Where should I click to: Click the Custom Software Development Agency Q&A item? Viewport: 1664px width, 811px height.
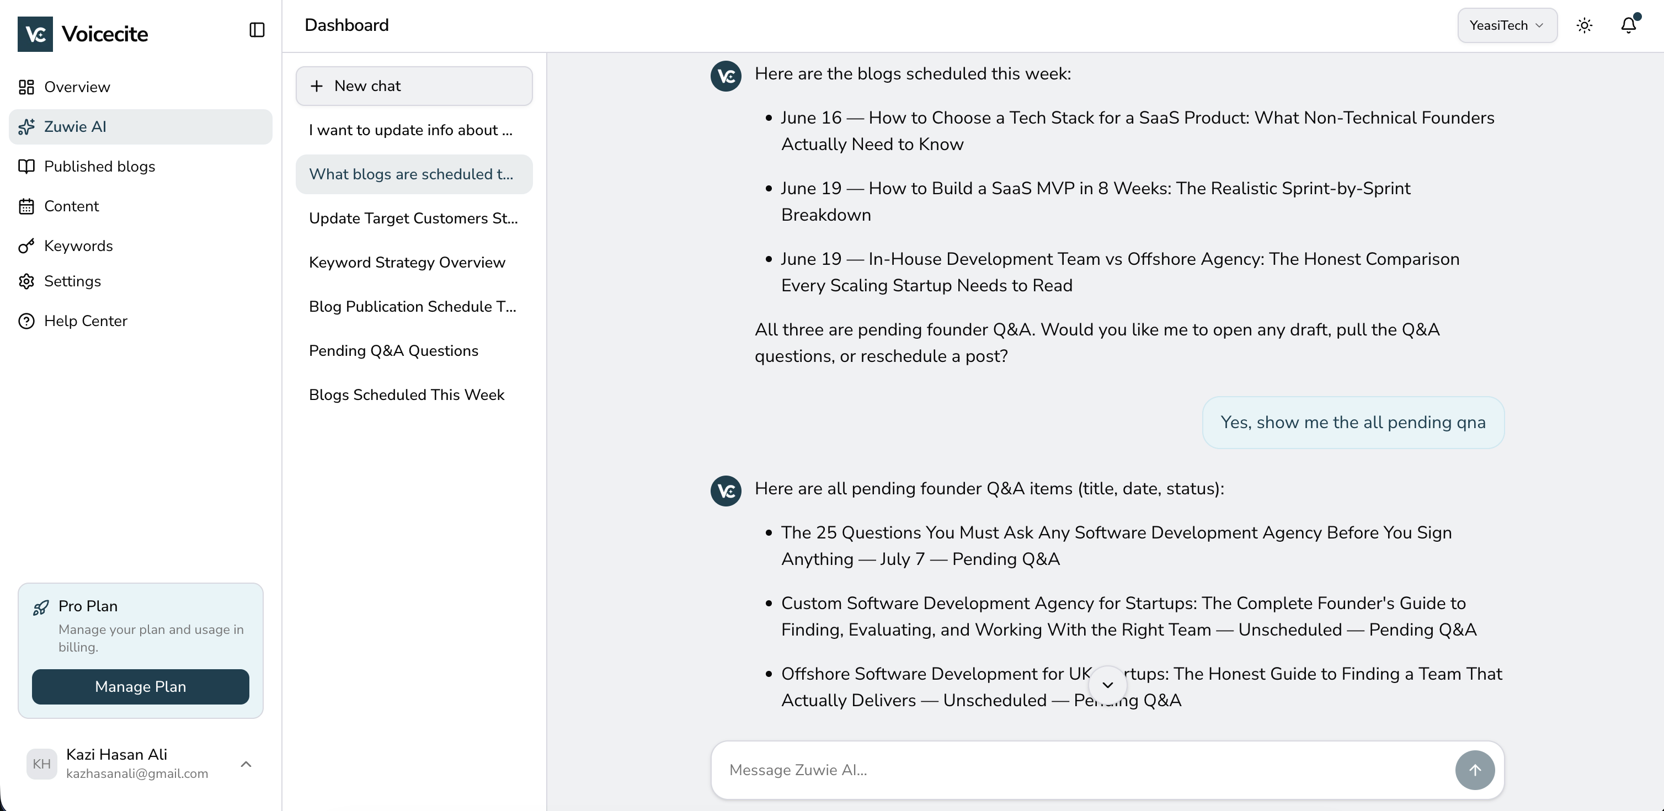point(1128,616)
